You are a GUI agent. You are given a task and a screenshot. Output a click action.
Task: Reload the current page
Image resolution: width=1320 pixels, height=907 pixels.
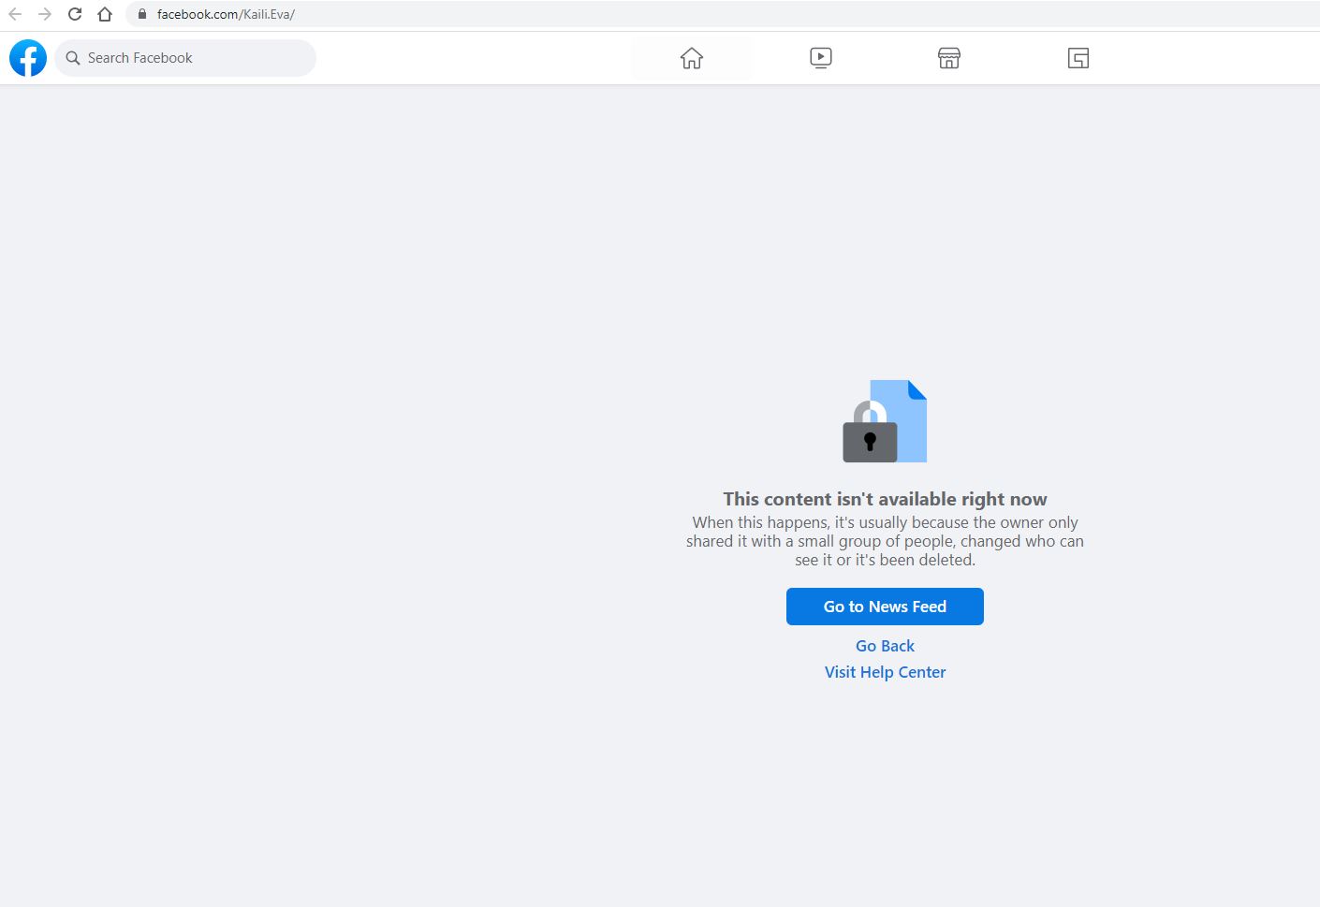tap(75, 14)
